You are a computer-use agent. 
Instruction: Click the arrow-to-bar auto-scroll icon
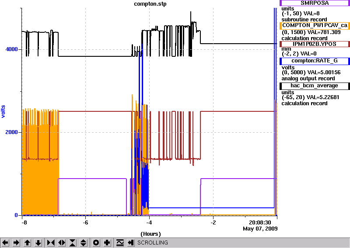click(x=131, y=242)
